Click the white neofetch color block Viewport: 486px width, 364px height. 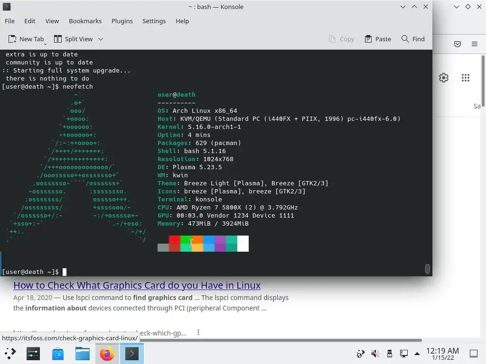243,244
